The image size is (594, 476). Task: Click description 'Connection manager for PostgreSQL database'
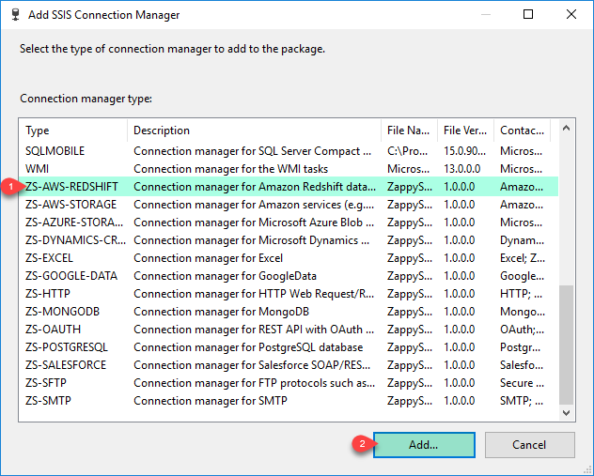point(248,347)
